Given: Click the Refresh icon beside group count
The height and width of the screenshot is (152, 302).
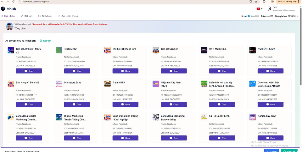Looking at the screenshot, I should 41,41.
